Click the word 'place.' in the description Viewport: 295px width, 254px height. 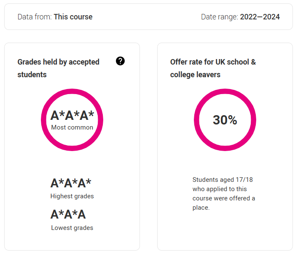pyautogui.click(x=201, y=208)
